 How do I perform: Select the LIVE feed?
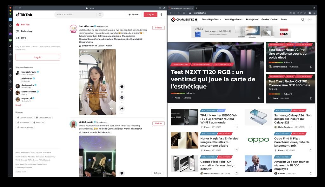21,38
